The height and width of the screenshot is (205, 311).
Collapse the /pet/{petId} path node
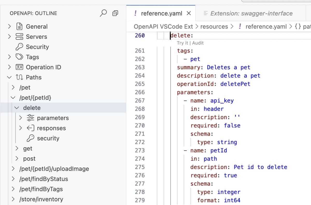click(13, 98)
